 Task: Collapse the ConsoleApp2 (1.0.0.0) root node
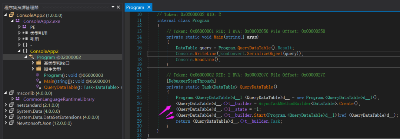click(x=6, y=15)
